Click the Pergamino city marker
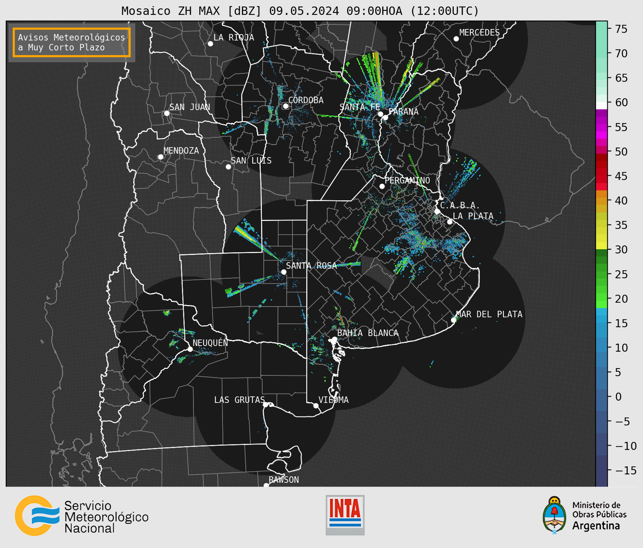The height and width of the screenshot is (548, 643). click(382, 186)
